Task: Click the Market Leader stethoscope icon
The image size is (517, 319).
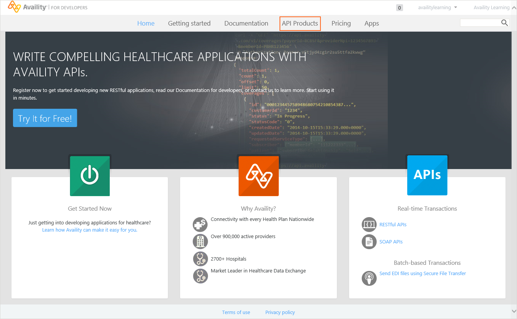Action: click(x=200, y=276)
